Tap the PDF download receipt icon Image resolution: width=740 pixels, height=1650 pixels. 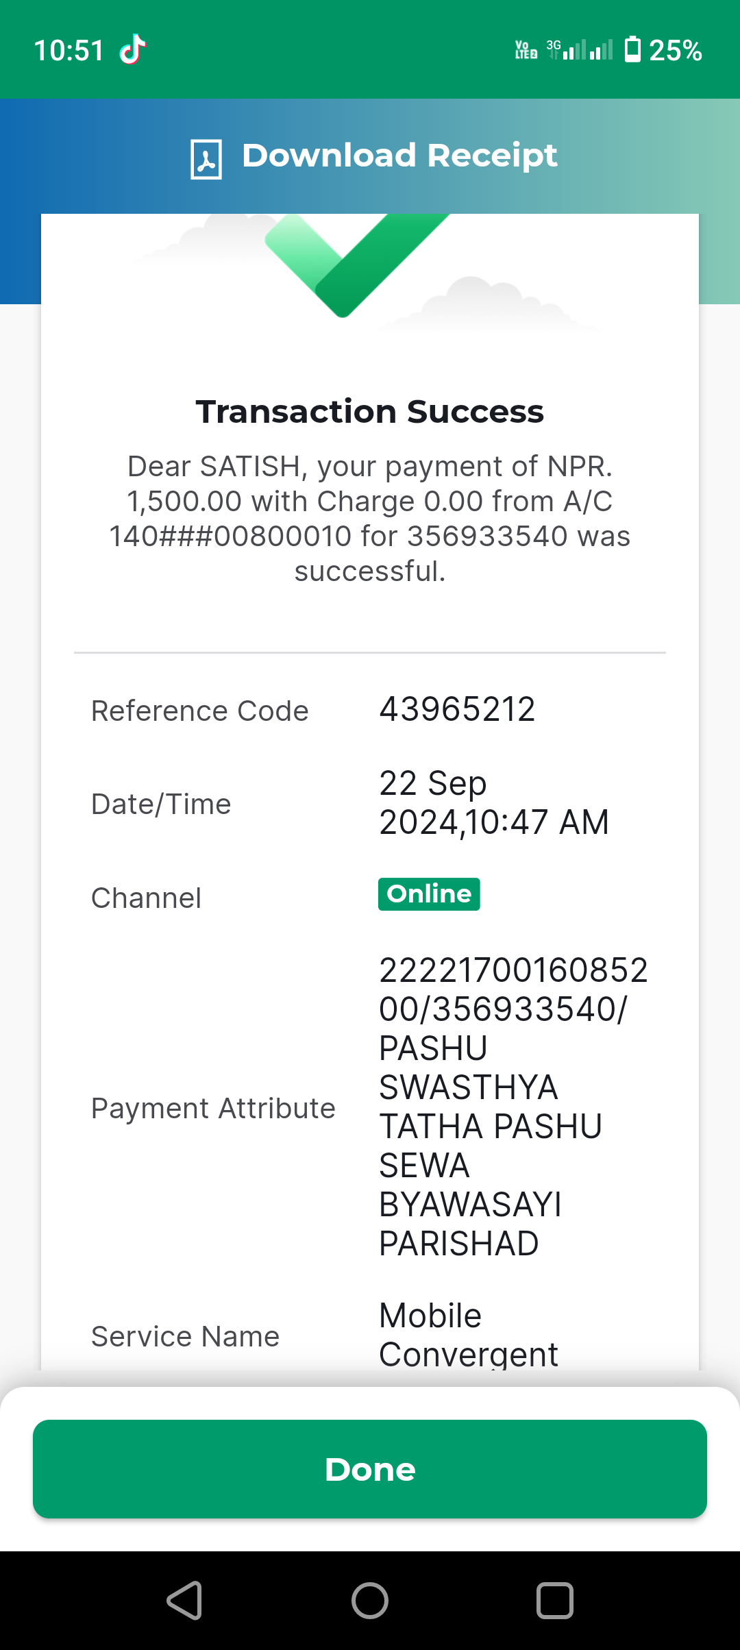(x=206, y=159)
